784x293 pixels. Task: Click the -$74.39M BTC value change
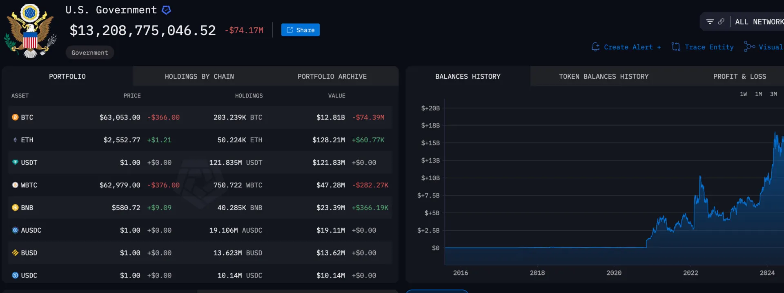pyautogui.click(x=368, y=117)
